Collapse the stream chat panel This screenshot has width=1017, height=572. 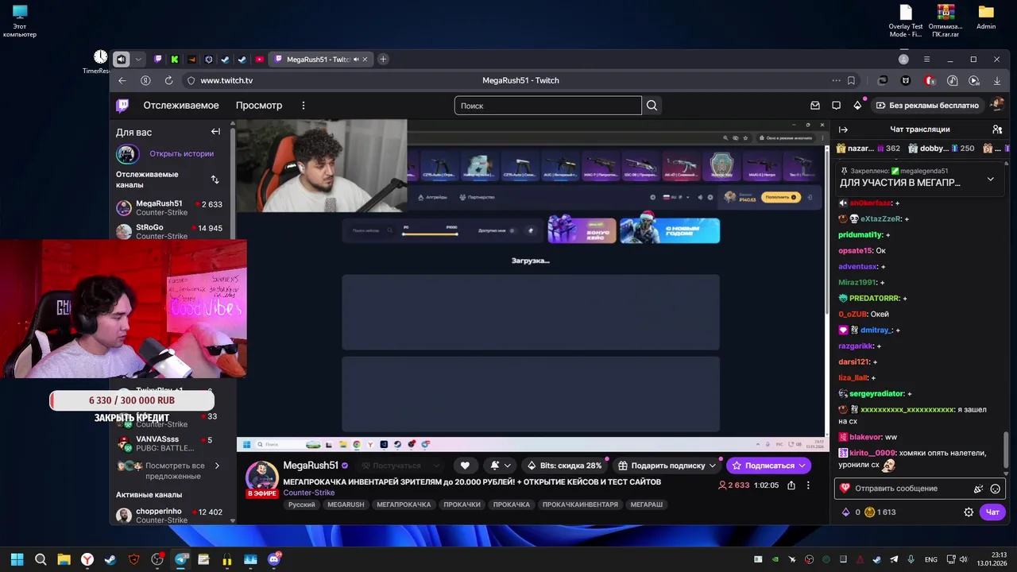843,129
